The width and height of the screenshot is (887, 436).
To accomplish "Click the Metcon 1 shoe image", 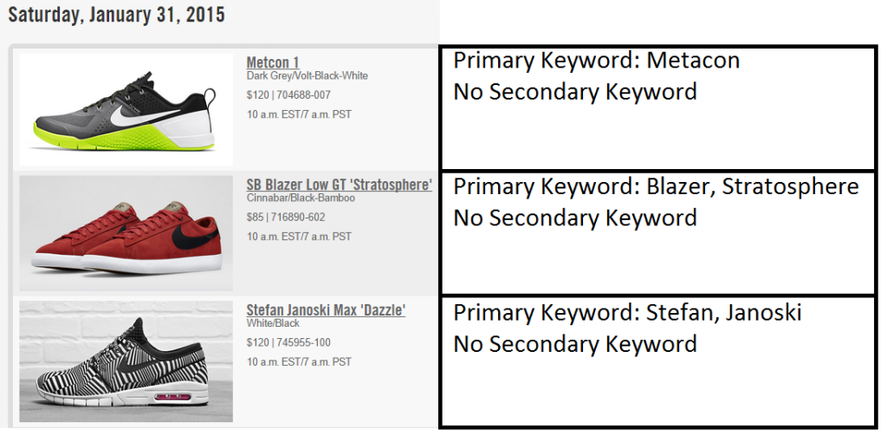I will pos(126,110).
